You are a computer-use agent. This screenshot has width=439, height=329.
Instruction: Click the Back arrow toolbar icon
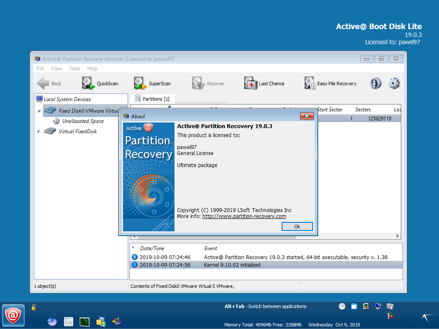[43, 84]
